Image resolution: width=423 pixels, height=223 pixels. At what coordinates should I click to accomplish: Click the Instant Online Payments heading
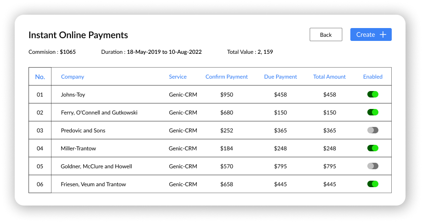[x=78, y=35]
